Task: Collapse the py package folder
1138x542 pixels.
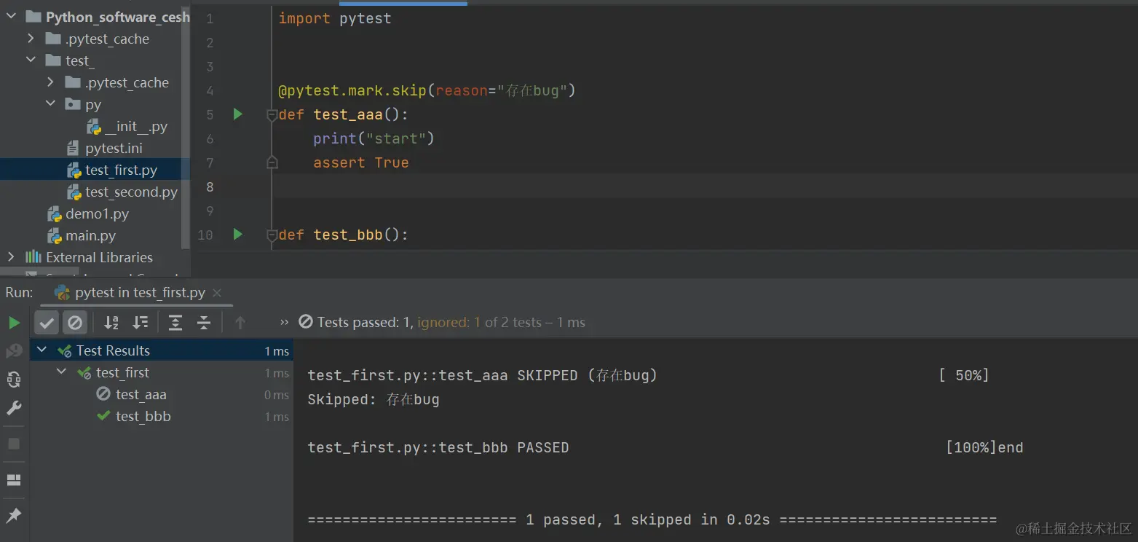Action: pos(50,104)
